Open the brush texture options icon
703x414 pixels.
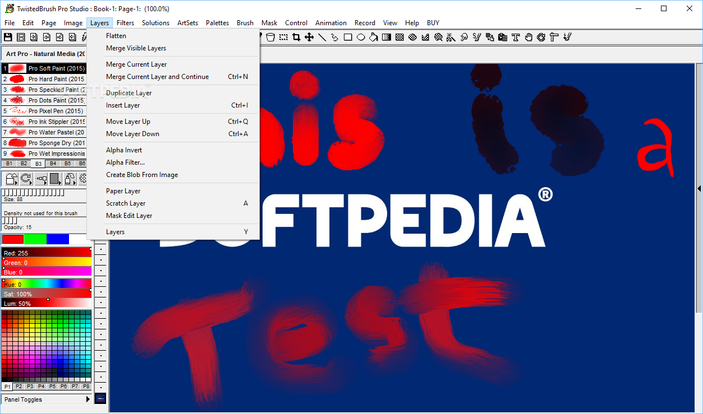[56, 179]
